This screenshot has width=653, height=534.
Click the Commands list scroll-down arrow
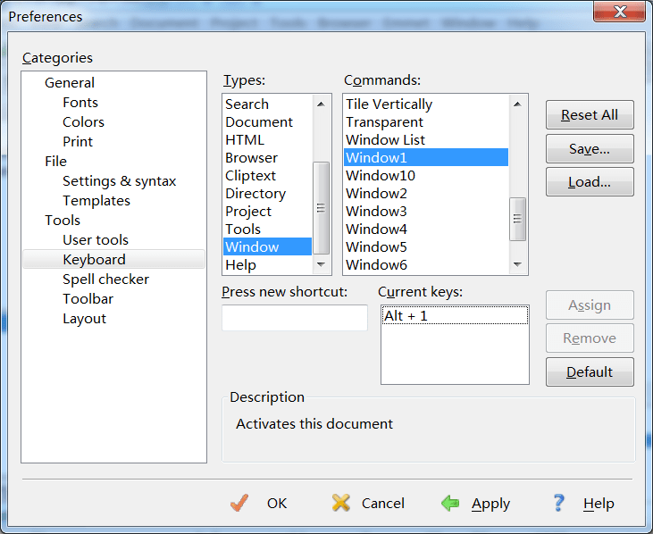point(517,264)
